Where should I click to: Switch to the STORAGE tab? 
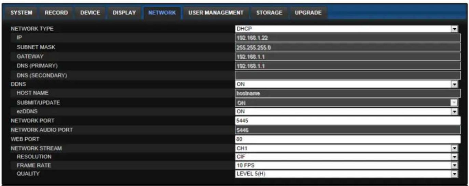pos(269,13)
